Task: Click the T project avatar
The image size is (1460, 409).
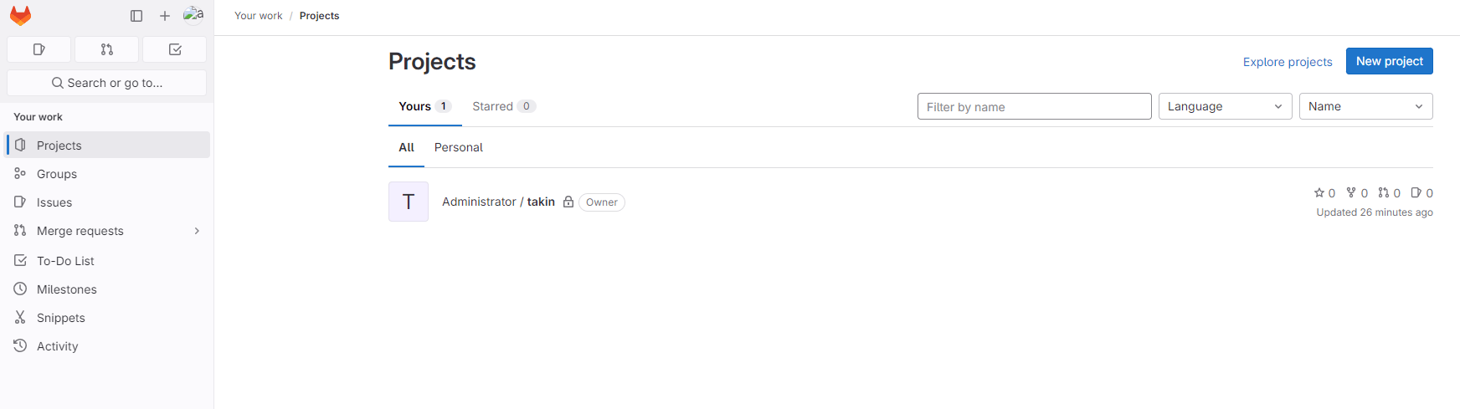Action: tap(409, 202)
